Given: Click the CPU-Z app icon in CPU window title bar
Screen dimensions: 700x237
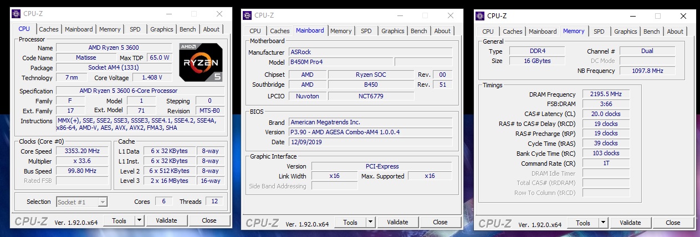Looking at the screenshot, I should pyautogui.click(x=16, y=14).
